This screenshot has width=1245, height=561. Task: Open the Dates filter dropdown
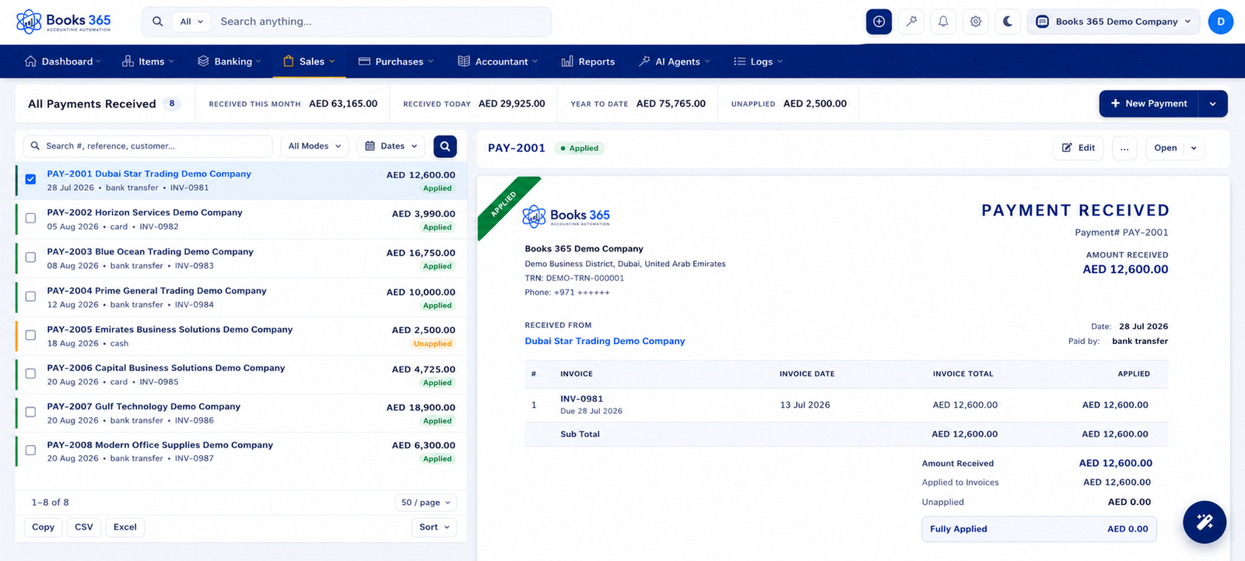pos(391,146)
